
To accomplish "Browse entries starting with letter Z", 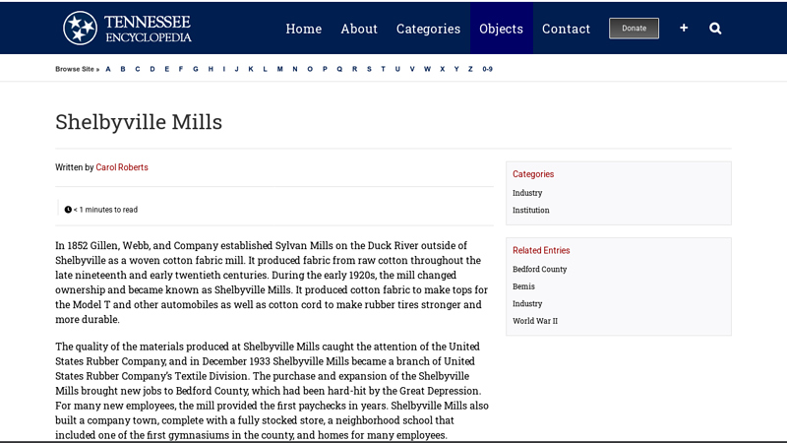I will tap(470, 69).
